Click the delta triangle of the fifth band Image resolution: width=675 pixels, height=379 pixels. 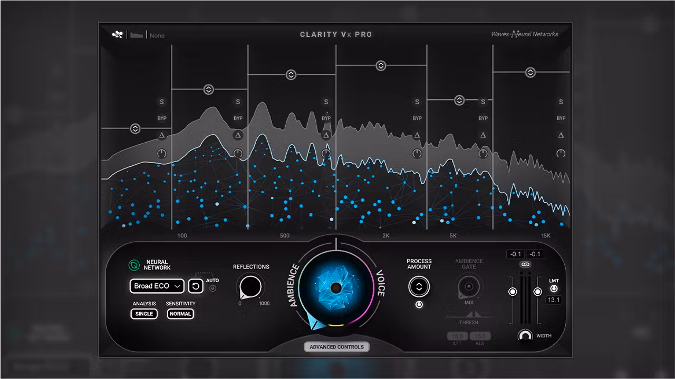pos(483,136)
